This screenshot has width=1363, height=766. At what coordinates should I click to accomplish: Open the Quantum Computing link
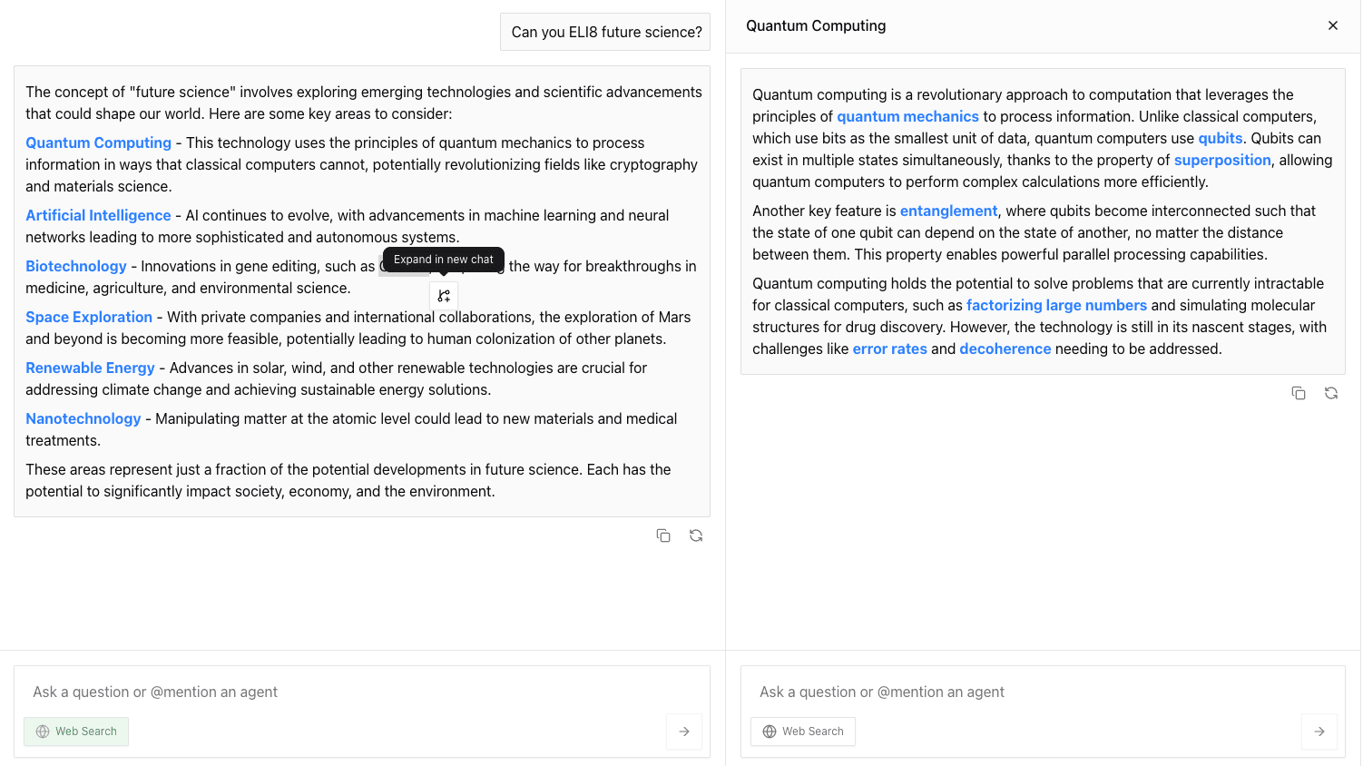pos(98,142)
